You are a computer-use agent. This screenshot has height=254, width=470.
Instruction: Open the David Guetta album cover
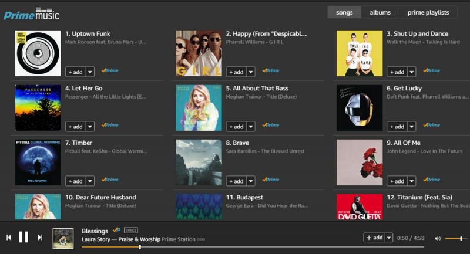[x=360, y=206]
